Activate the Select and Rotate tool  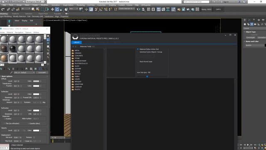click(x=57, y=9)
